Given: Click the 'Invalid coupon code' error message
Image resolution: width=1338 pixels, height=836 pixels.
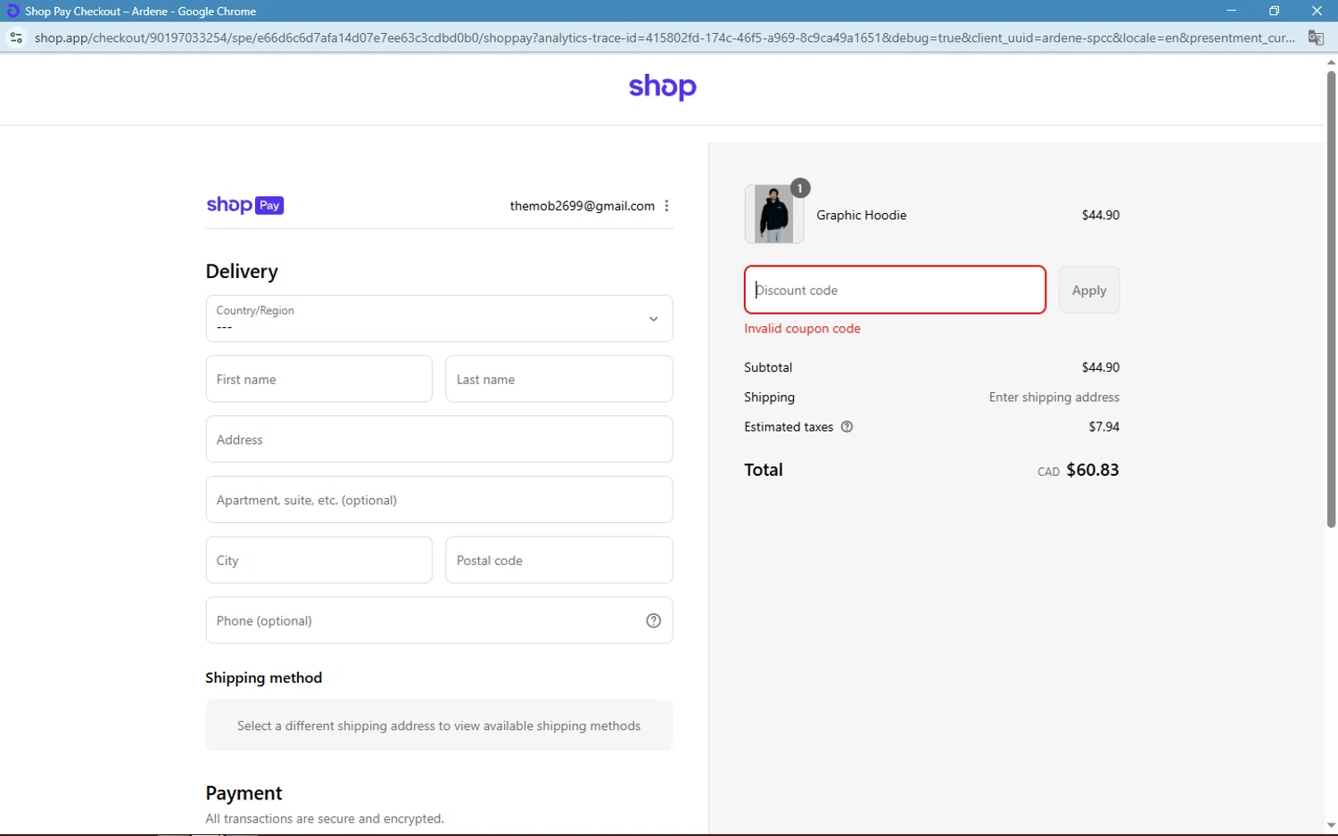Looking at the screenshot, I should point(802,329).
